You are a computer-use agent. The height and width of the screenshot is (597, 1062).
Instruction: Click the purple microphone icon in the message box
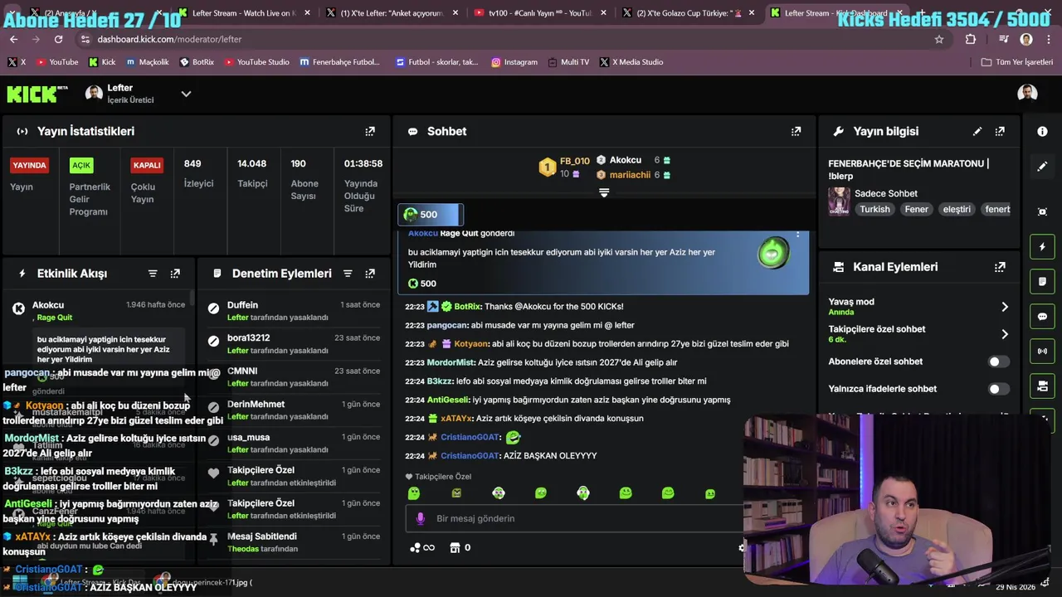420,518
